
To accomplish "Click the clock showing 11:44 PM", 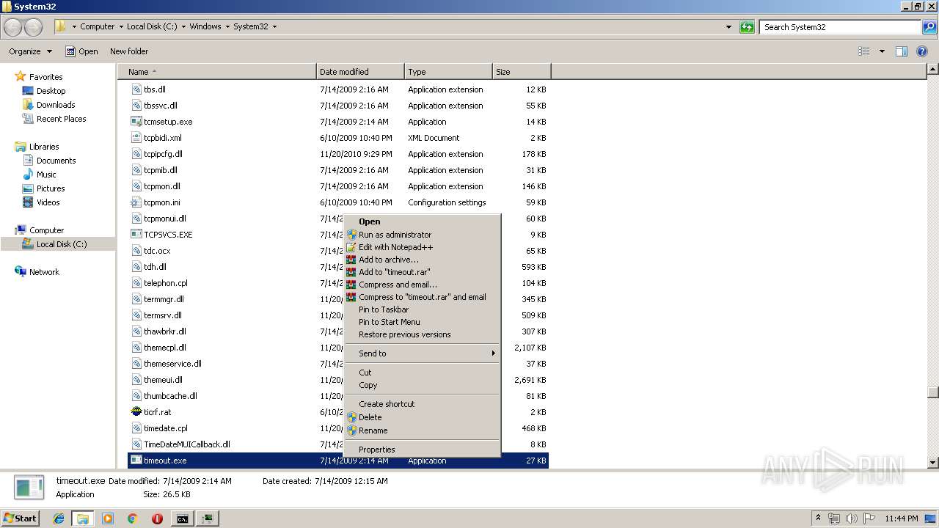I will point(902,518).
